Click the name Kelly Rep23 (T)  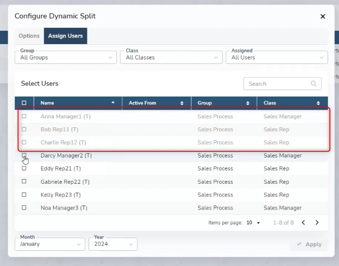[60, 195]
